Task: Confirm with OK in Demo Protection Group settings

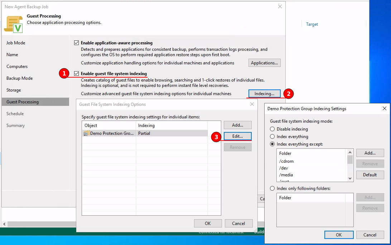Action: [x=339, y=235]
